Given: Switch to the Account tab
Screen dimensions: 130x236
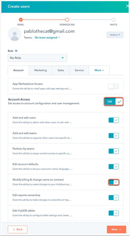Looking at the screenshot, I should [x=18, y=70].
